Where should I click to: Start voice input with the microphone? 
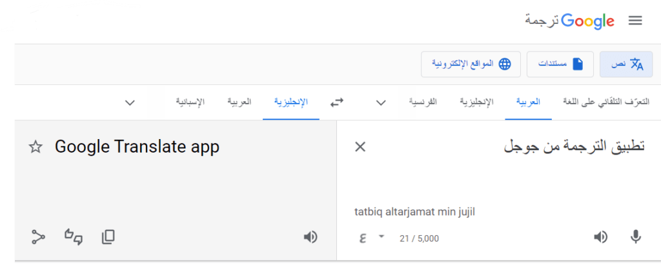pos(636,237)
